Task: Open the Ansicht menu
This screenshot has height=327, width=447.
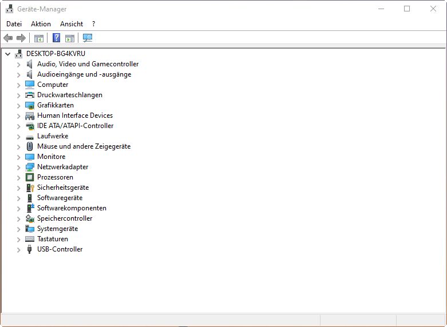Action: [72, 24]
